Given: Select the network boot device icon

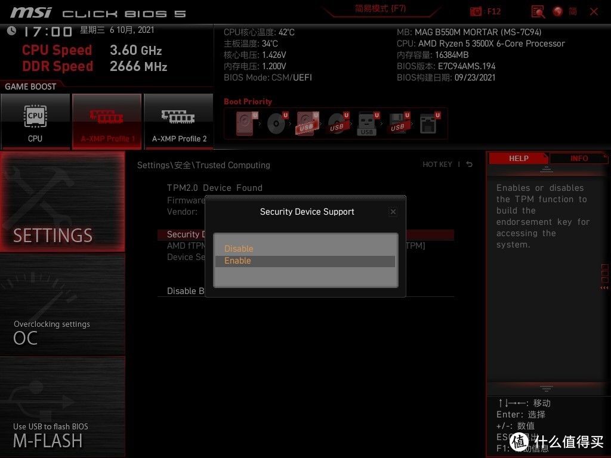Looking at the screenshot, I should coord(429,123).
